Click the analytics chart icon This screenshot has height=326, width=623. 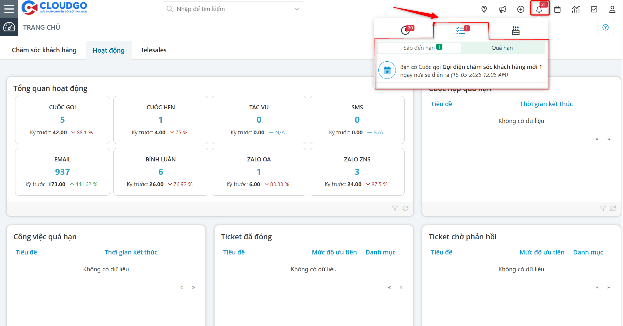(576, 9)
